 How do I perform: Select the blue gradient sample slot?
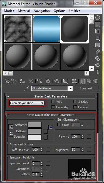point(46,29)
